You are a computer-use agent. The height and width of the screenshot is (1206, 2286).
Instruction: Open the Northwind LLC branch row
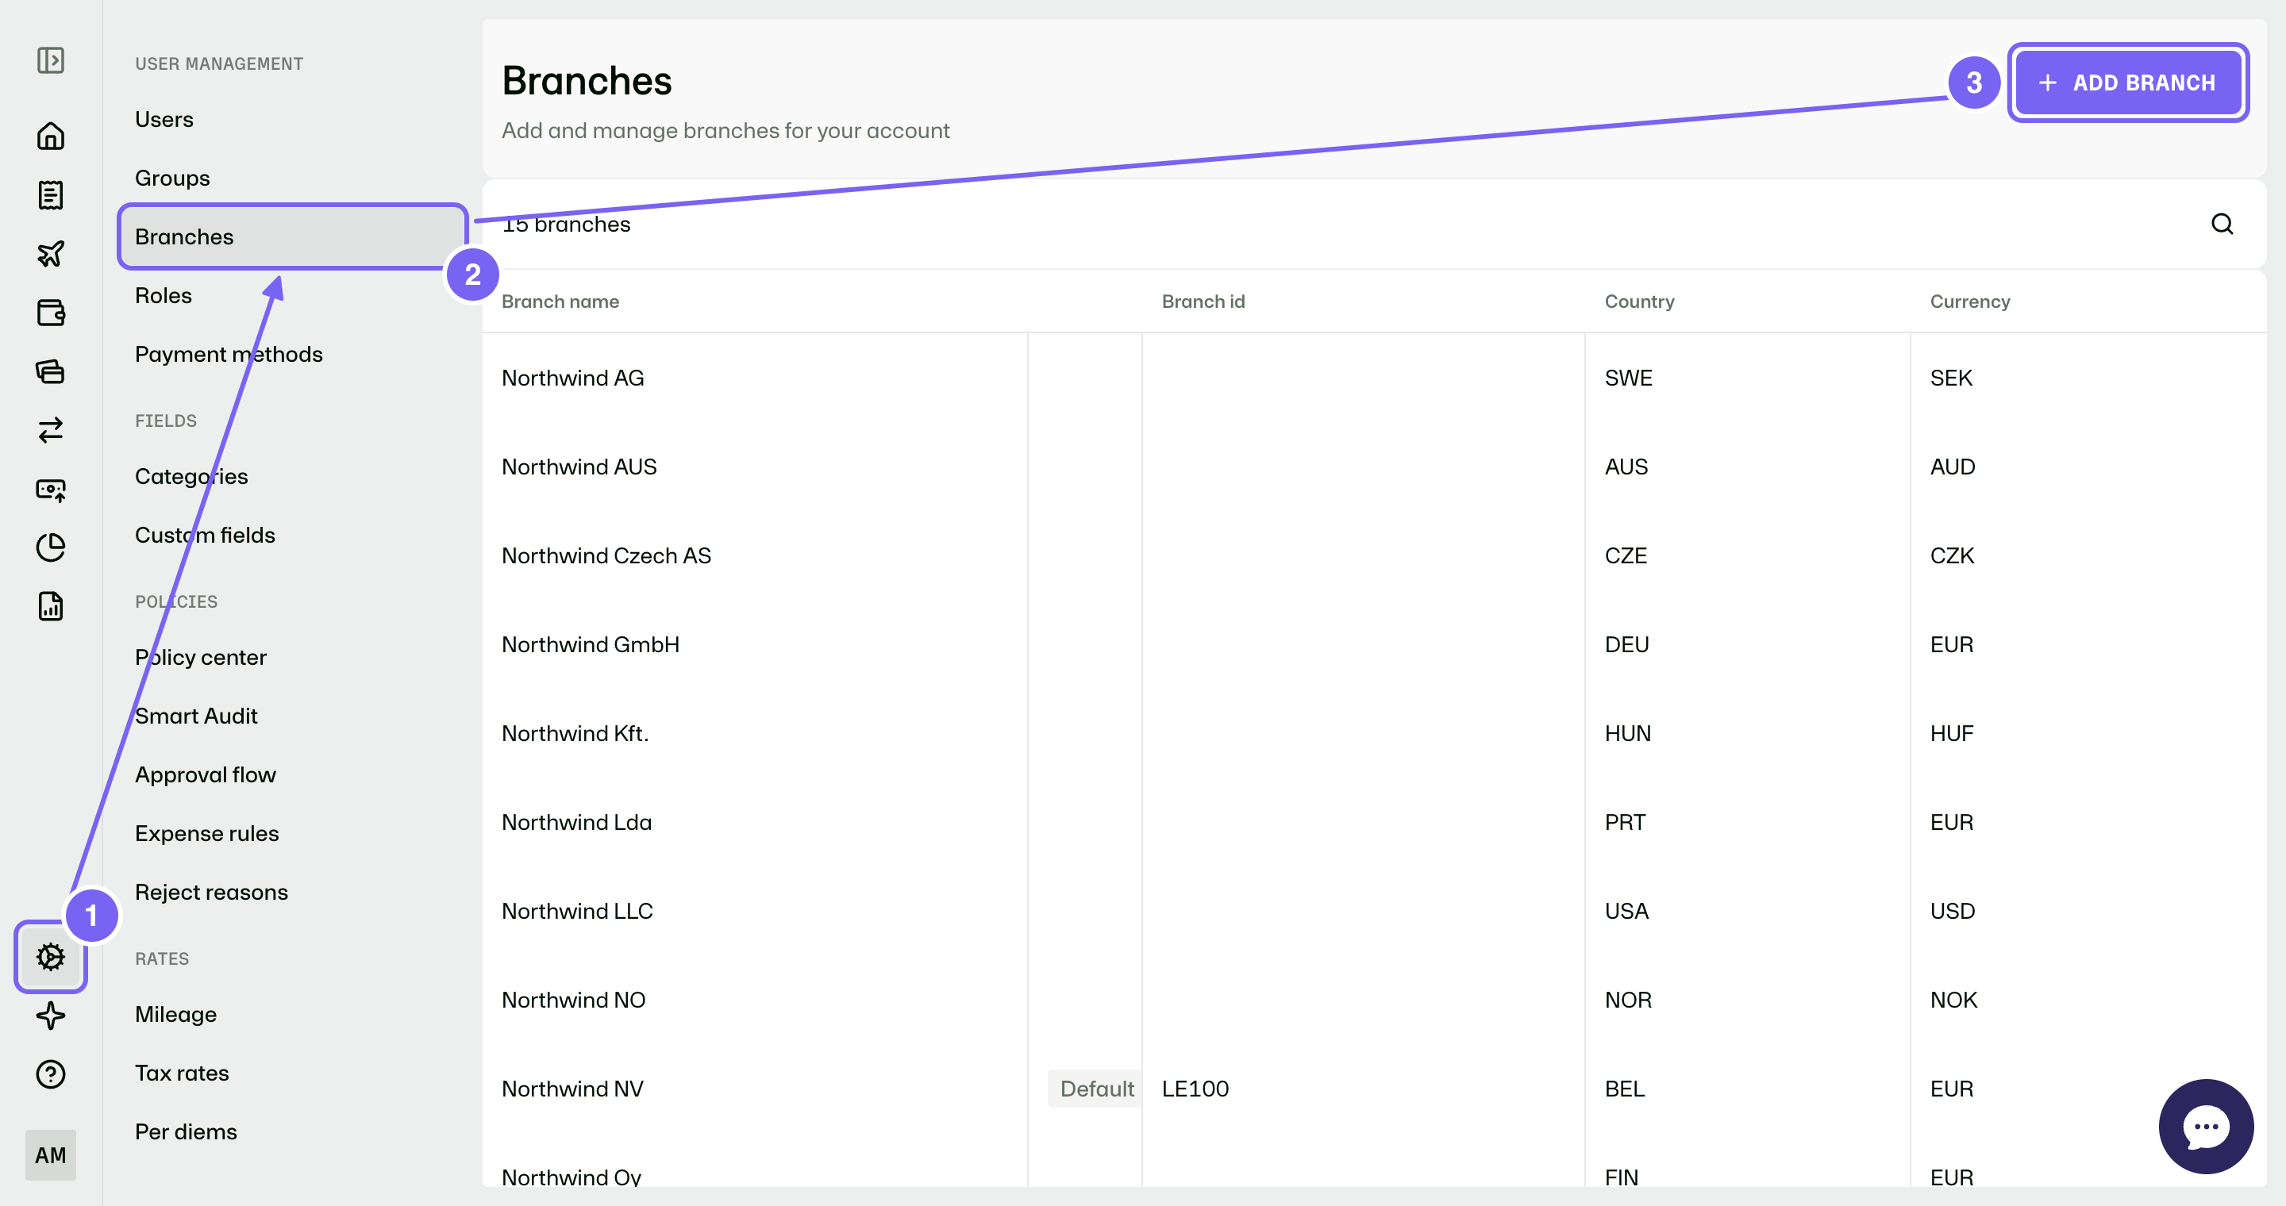(x=1374, y=911)
